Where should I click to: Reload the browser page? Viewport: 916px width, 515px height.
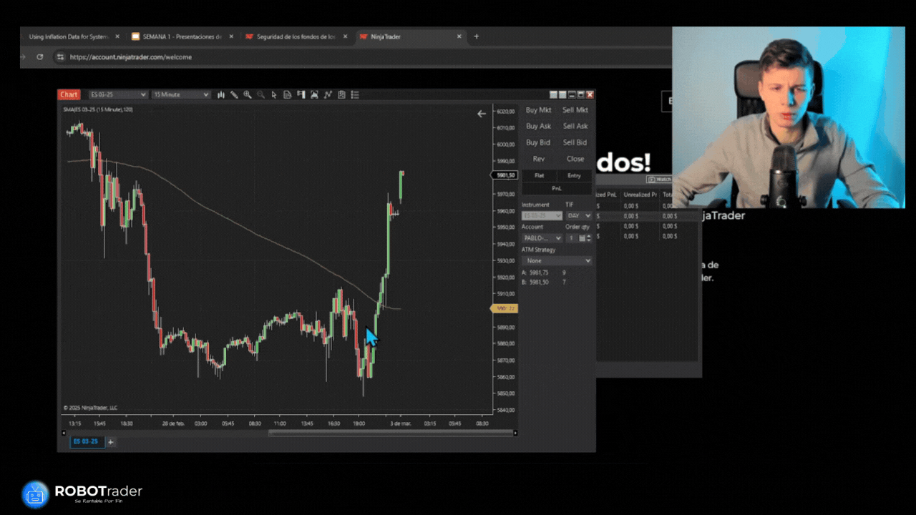tap(40, 57)
